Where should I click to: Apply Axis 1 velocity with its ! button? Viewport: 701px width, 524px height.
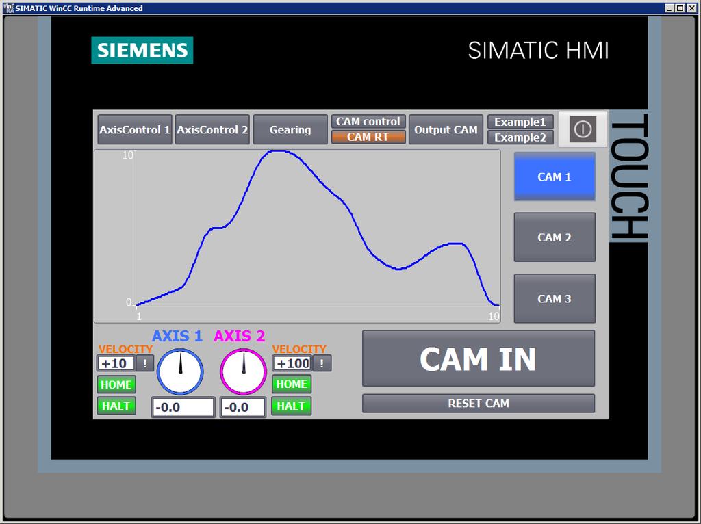click(145, 363)
